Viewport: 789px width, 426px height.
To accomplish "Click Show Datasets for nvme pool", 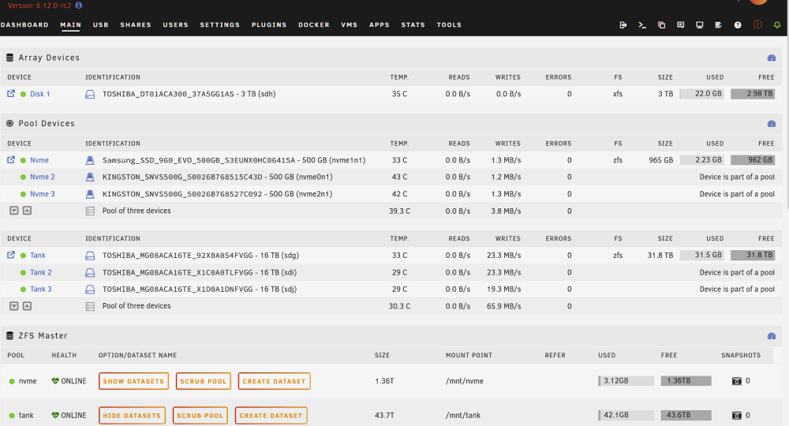I will pos(133,381).
